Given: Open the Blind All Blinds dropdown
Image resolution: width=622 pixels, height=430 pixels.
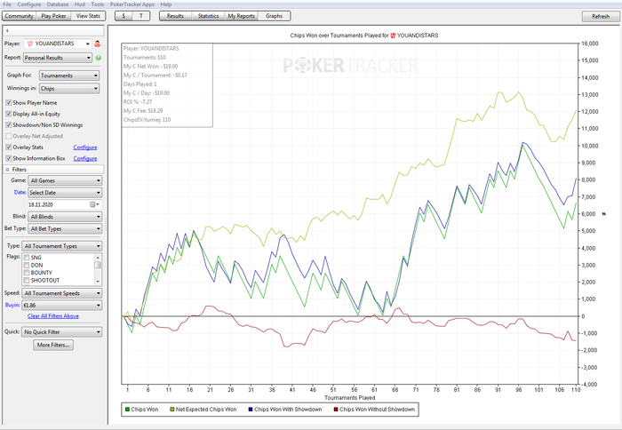Looking at the screenshot, I should coord(65,217).
